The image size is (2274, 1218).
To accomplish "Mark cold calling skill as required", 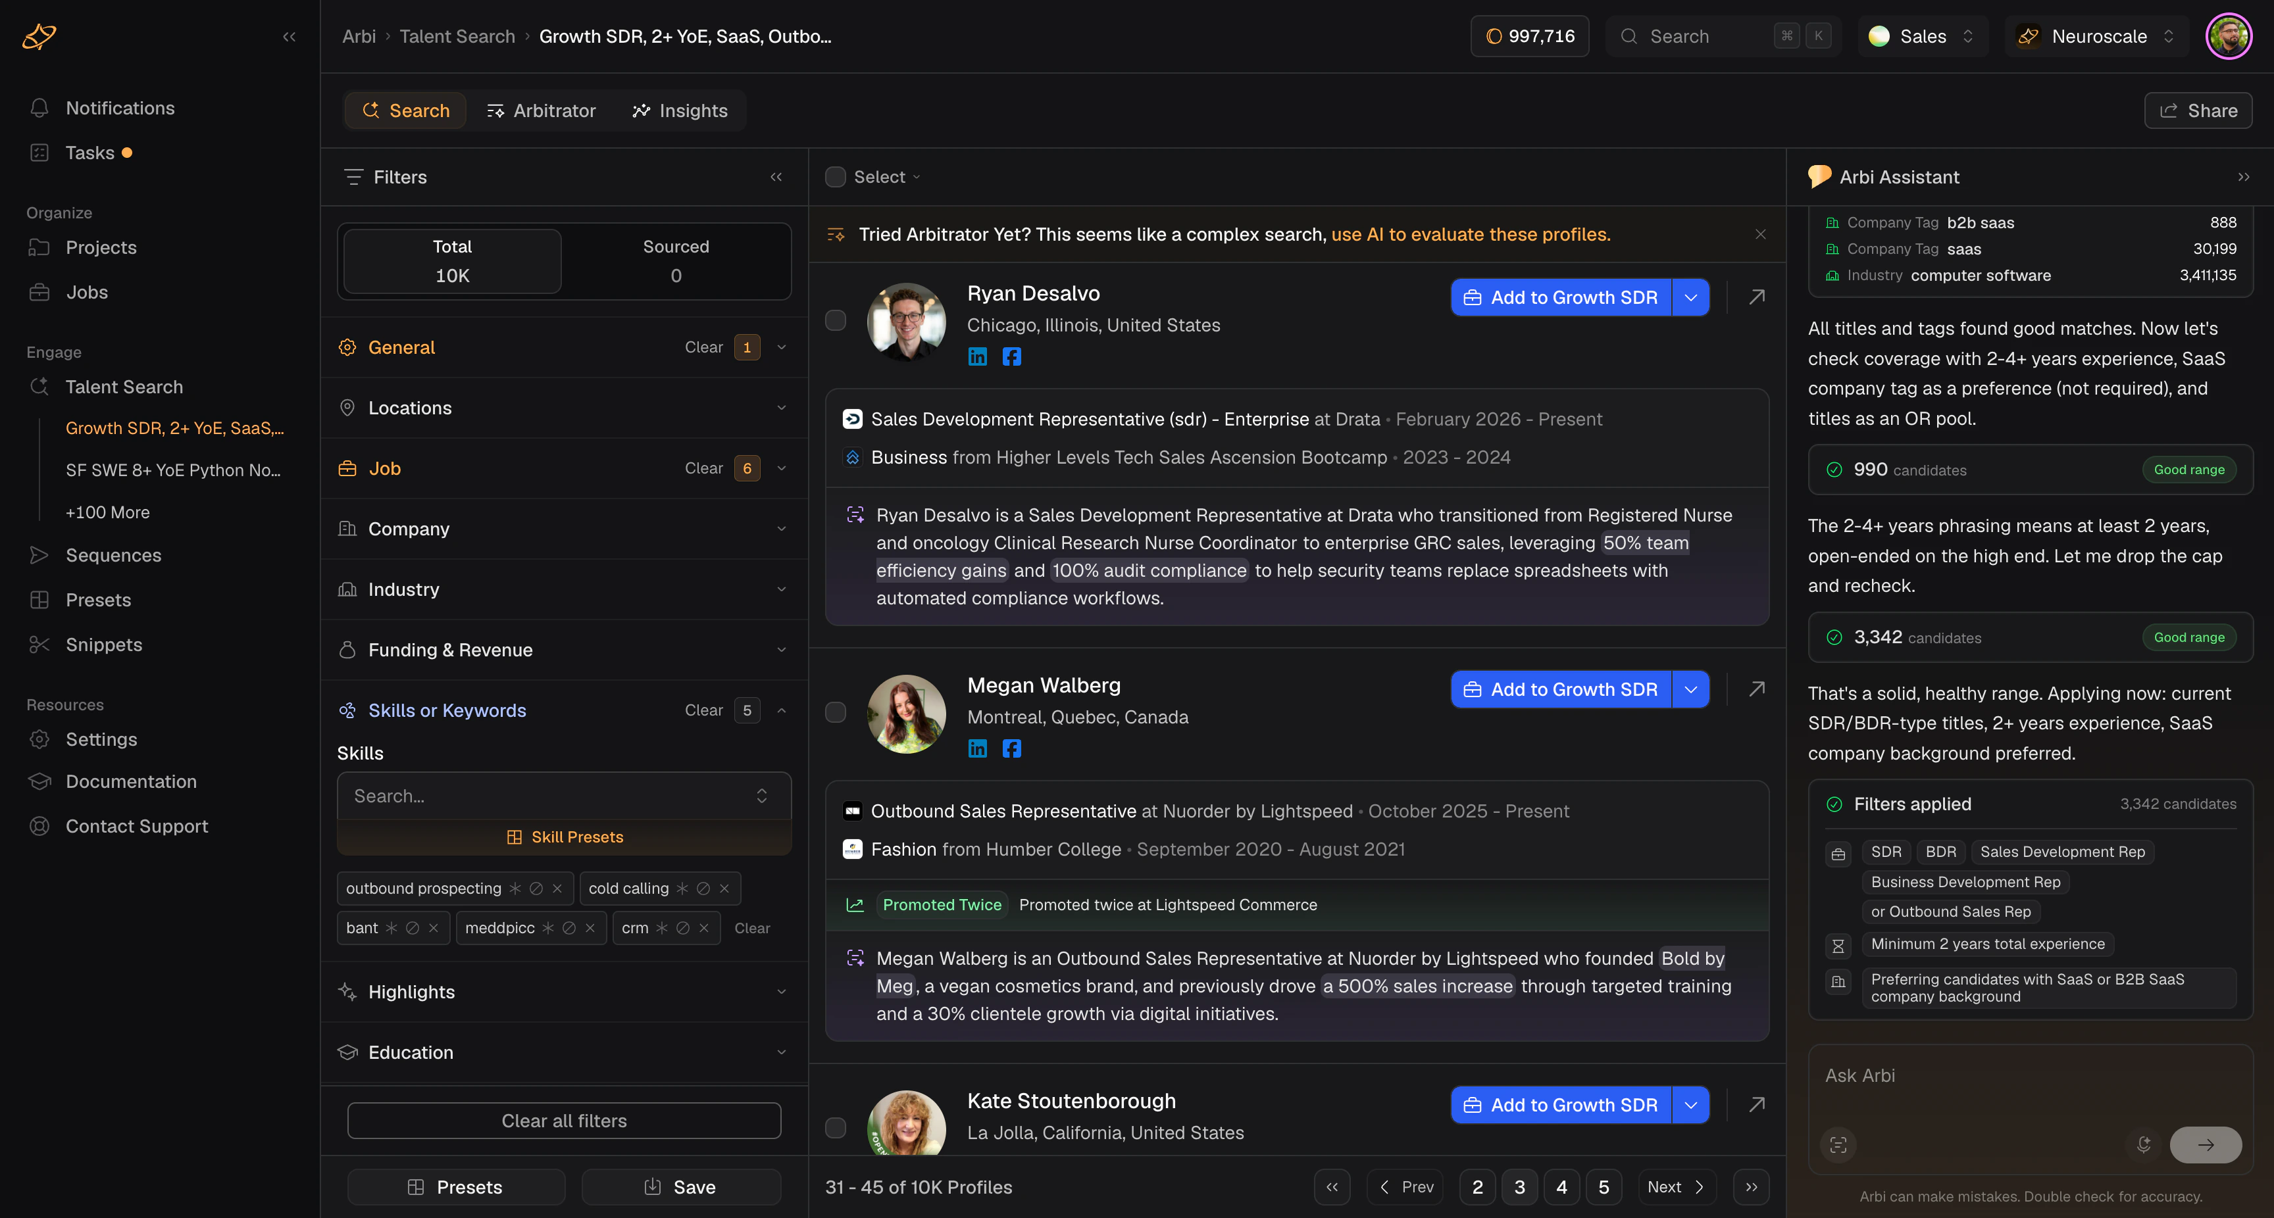I will (x=682, y=889).
